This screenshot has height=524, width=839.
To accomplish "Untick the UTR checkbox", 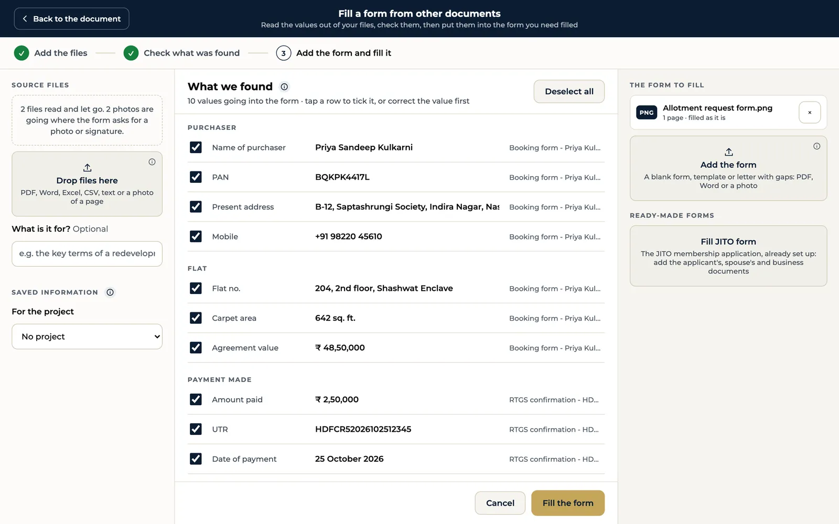I will click(196, 429).
